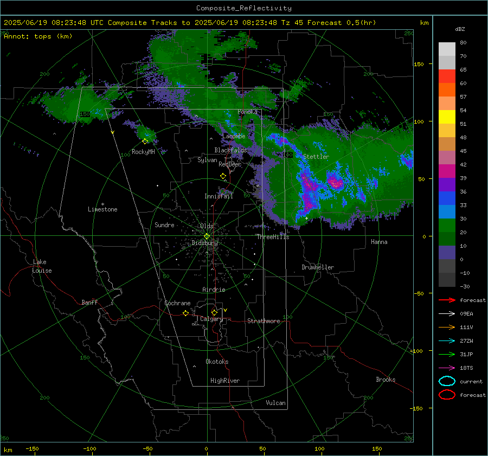Click the Didsbury label
The image size is (488, 456).
click(x=204, y=243)
